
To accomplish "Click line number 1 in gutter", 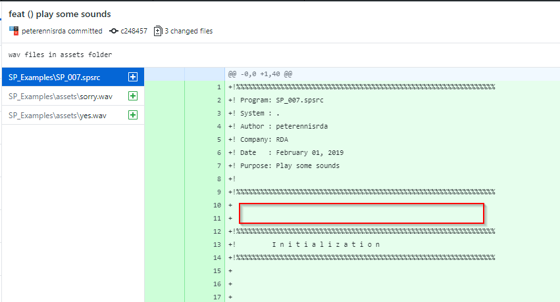I will (219, 87).
